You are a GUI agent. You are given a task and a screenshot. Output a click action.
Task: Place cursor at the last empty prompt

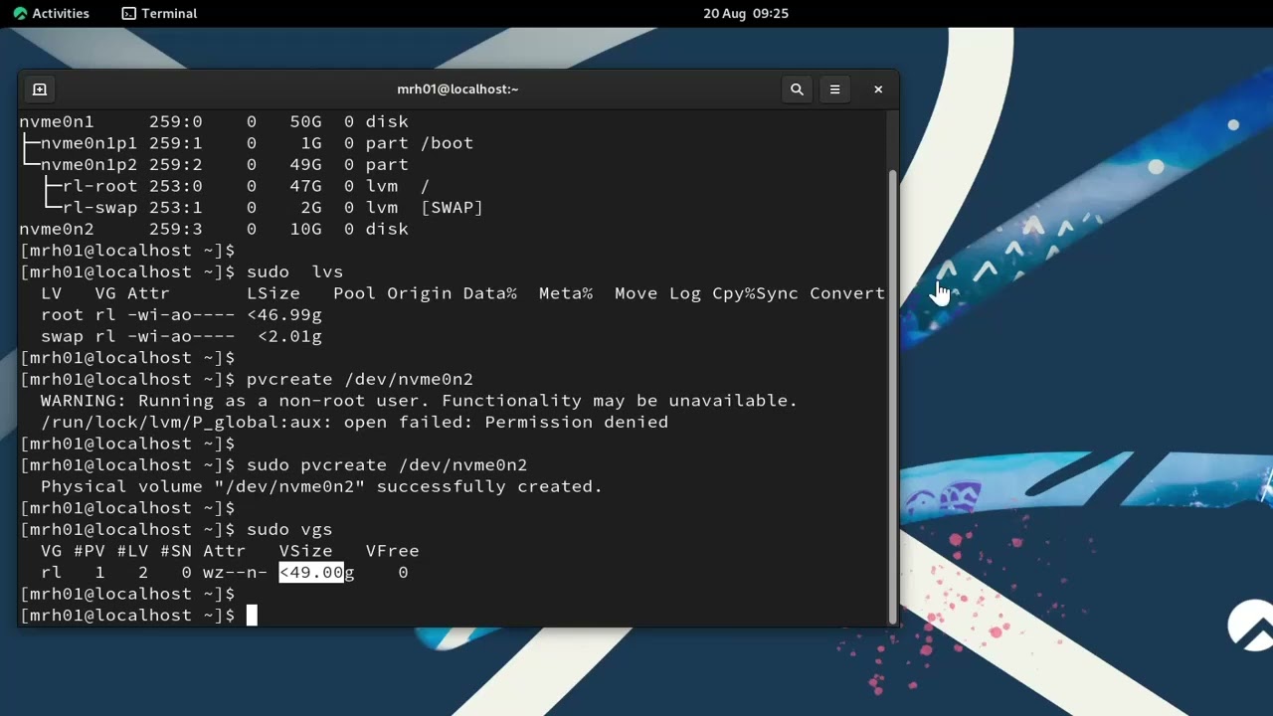(252, 616)
